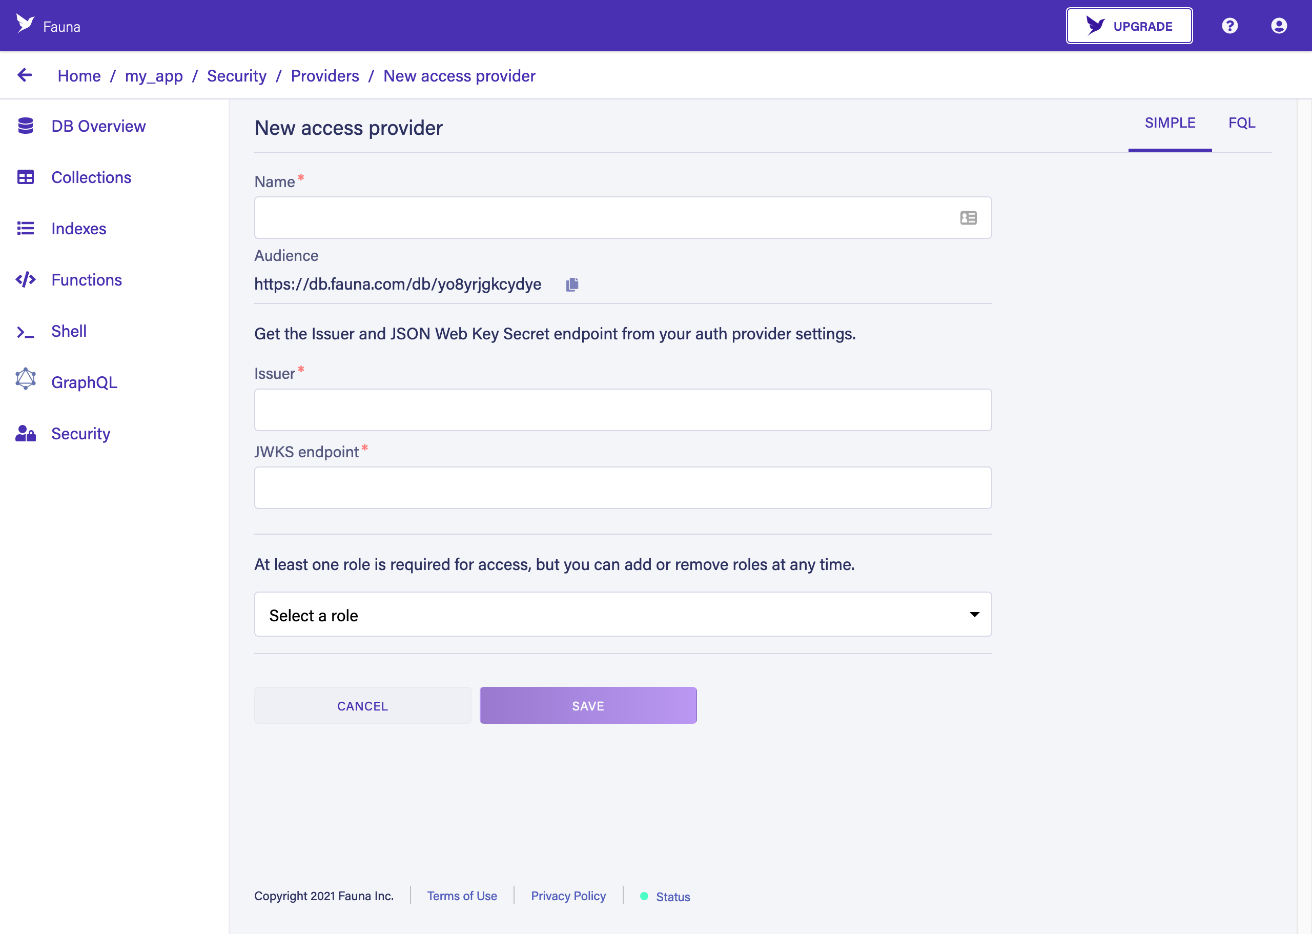
Task: Click the Shell prompt icon
Action: [x=25, y=332]
